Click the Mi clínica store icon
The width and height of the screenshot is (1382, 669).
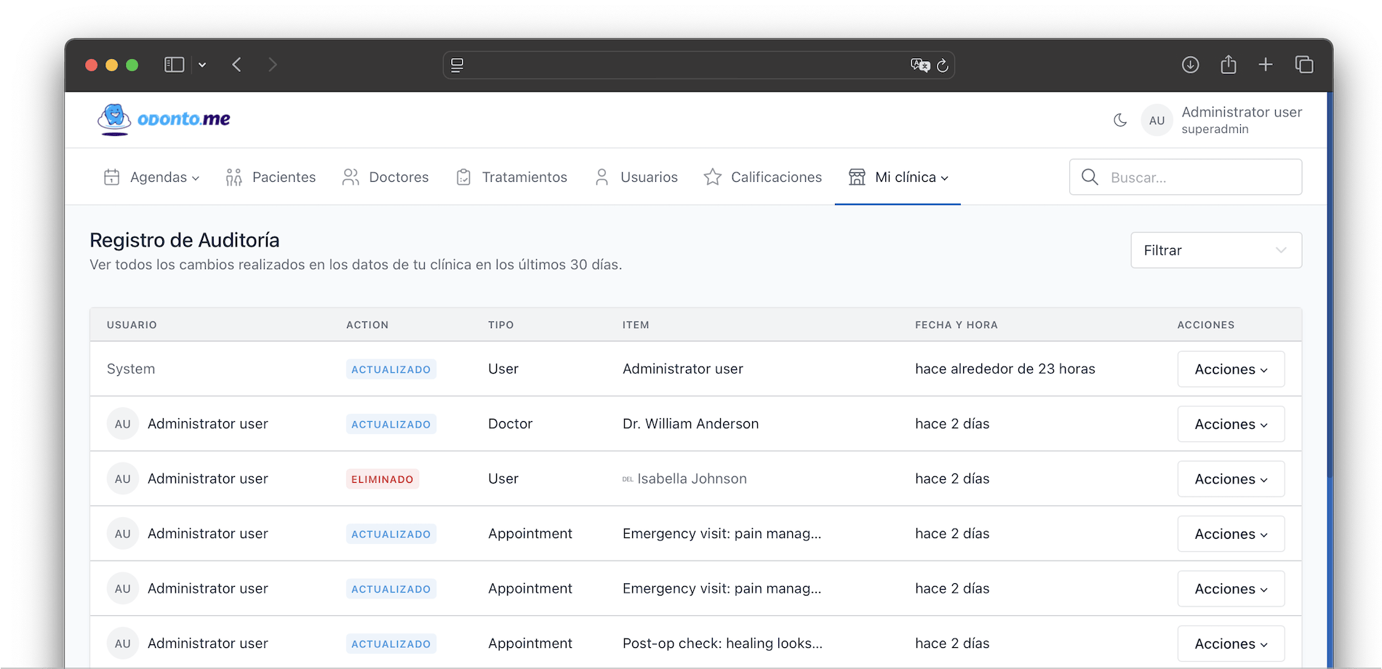pyautogui.click(x=857, y=177)
